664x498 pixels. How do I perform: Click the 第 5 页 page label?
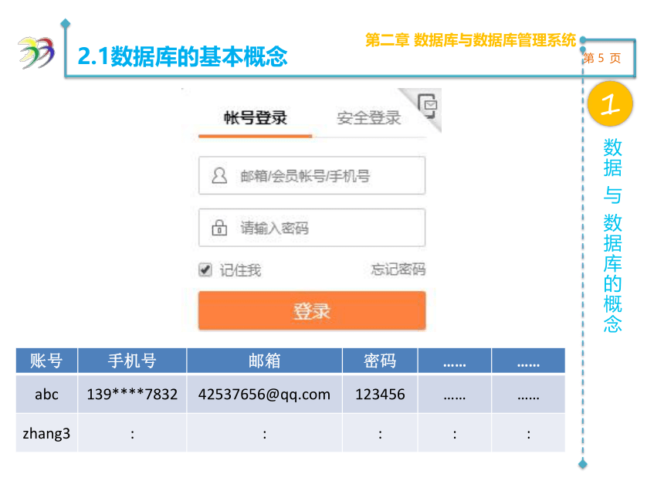pos(602,58)
